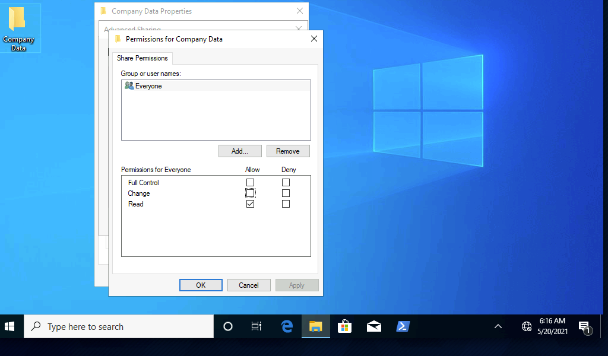This screenshot has height=356, width=608.
Task: Open Microsoft Edge from the taskbar
Action: pyautogui.click(x=287, y=326)
